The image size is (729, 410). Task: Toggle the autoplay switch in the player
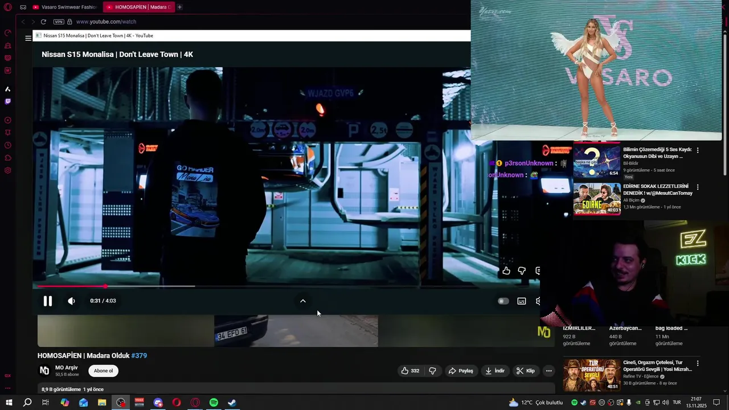[x=503, y=301]
